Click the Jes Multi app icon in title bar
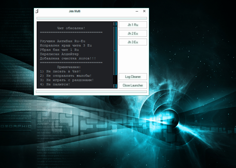Image resolution: width=236 pixels, height=168 pixels. [37, 11]
